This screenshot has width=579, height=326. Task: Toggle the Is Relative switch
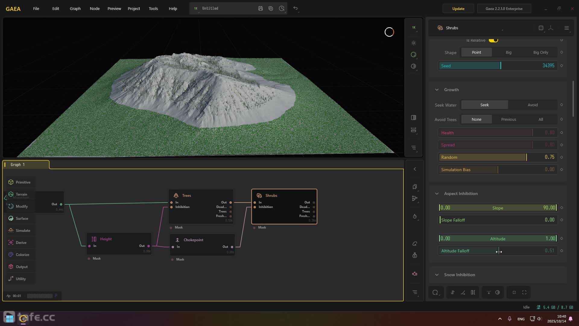(x=493, y=40)
